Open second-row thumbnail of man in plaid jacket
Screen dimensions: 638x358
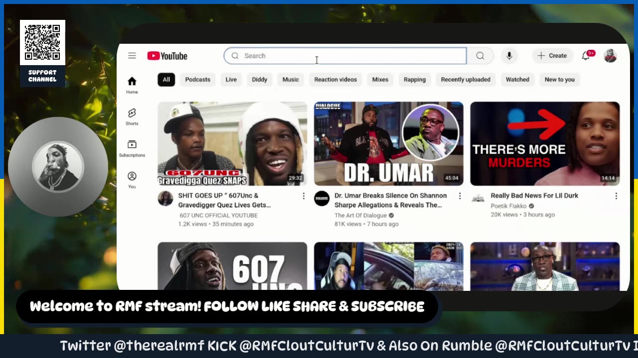pyautogui.click(x=545, y=266)
